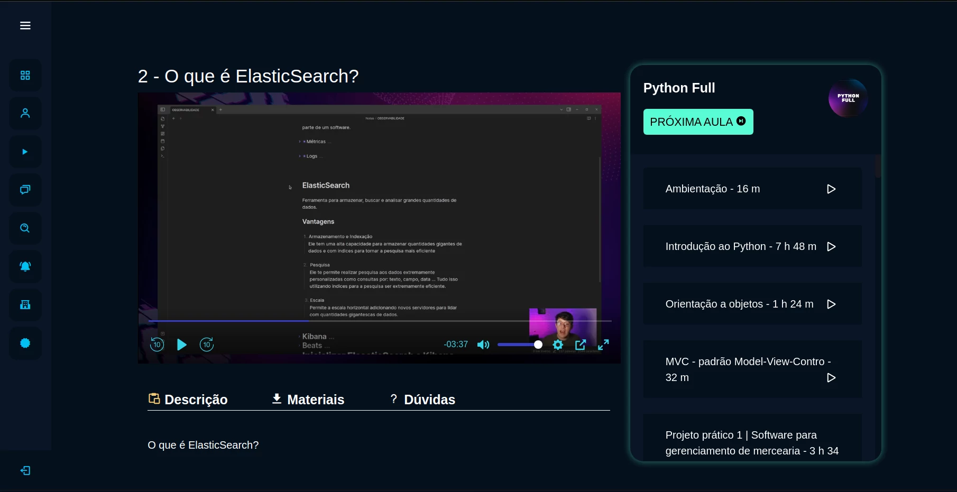Open search from the sidebar magnifier icon
This screenshot has height=492, width=957.
pyautogui.click(x=25, y=228)
